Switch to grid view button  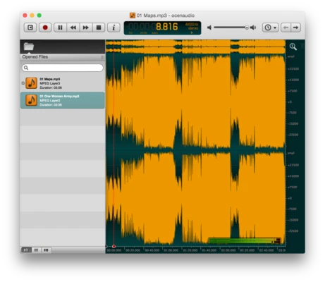click(46, 250)
